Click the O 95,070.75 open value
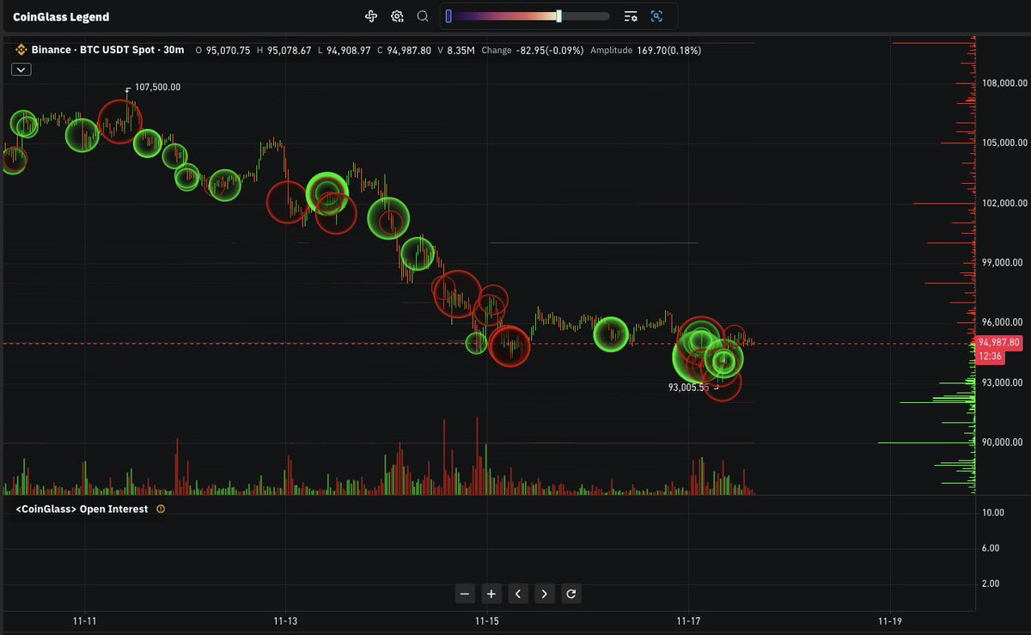 (x=223, y=51)
